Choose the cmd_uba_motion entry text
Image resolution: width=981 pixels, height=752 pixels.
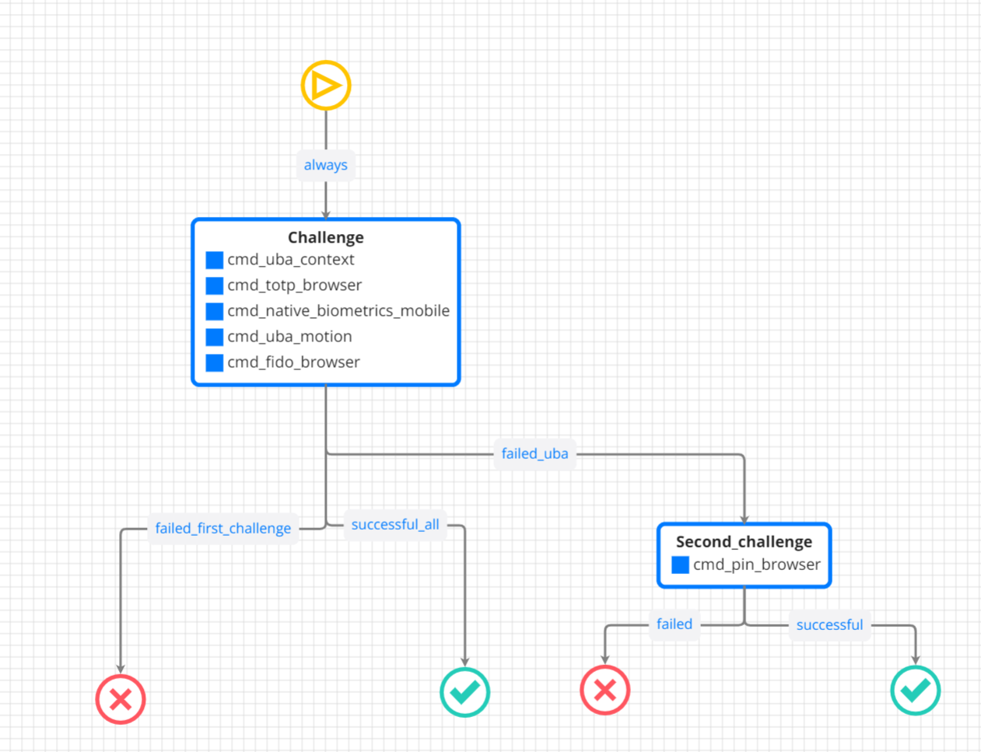tap(289, 337)
